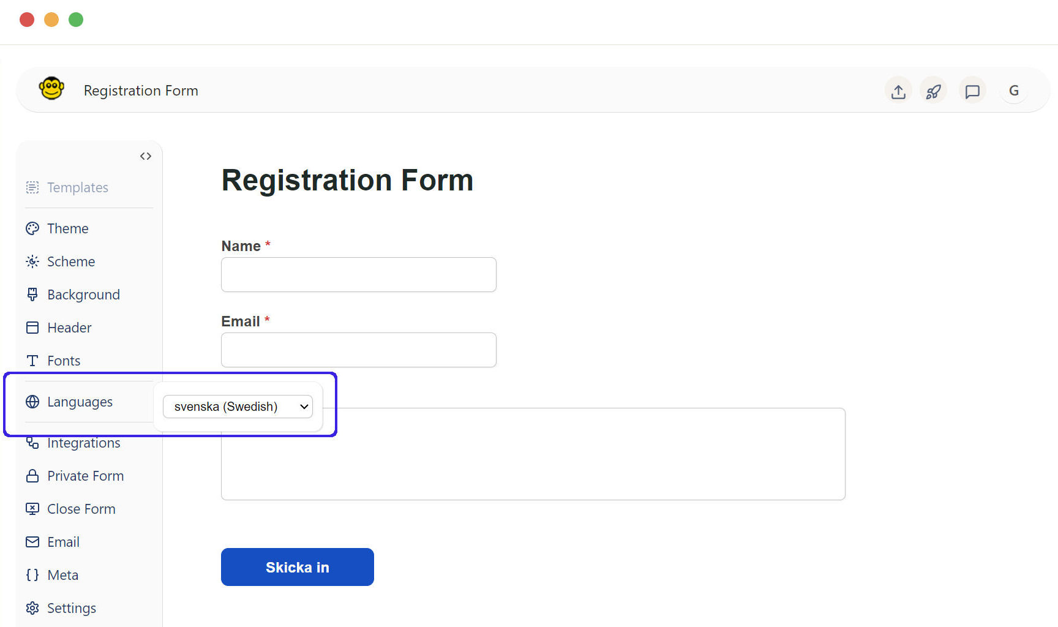Image resolution: width=1058 pixels, height=627 pixels.
Task: Open Templates in the sidebar
Action: [77, 187]
